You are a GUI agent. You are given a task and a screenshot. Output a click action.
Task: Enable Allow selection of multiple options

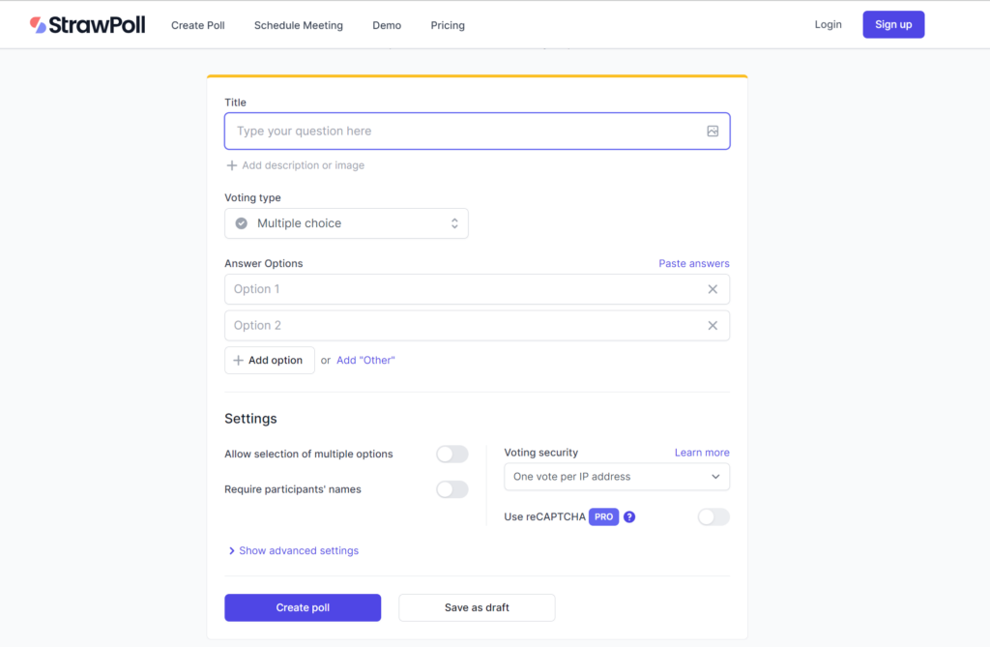click(x=451, y=455)
